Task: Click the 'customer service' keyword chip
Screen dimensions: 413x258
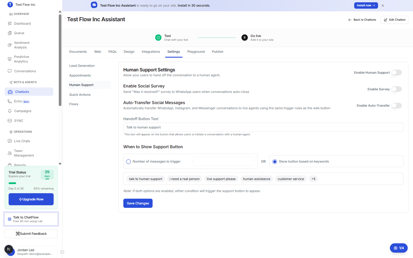Action: [291, 179]
